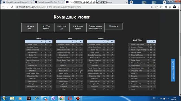Viewport: 181px width, 101px height.
Task: Click 'Wuhan Three Towns' in Quick Table
Action: pyautogui.click(x=137, y=44)
